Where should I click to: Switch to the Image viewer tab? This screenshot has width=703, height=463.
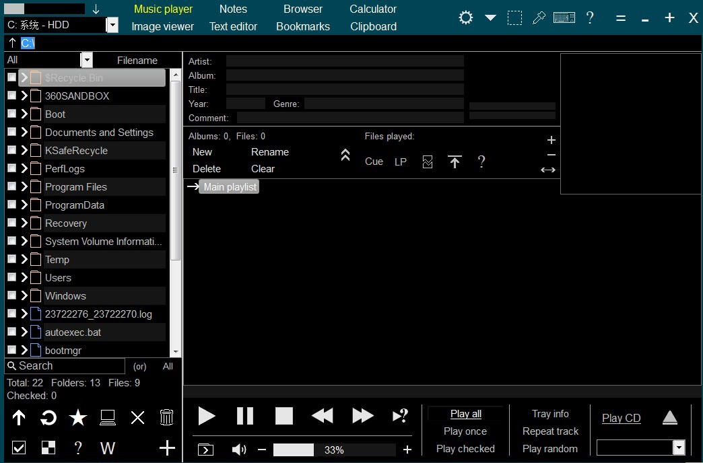tap(162, 27)
